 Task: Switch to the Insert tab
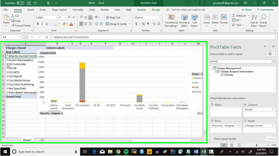30,10
